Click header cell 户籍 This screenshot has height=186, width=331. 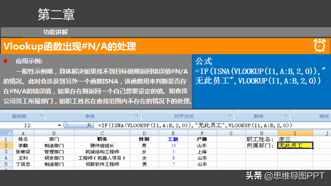coord(202,139)
